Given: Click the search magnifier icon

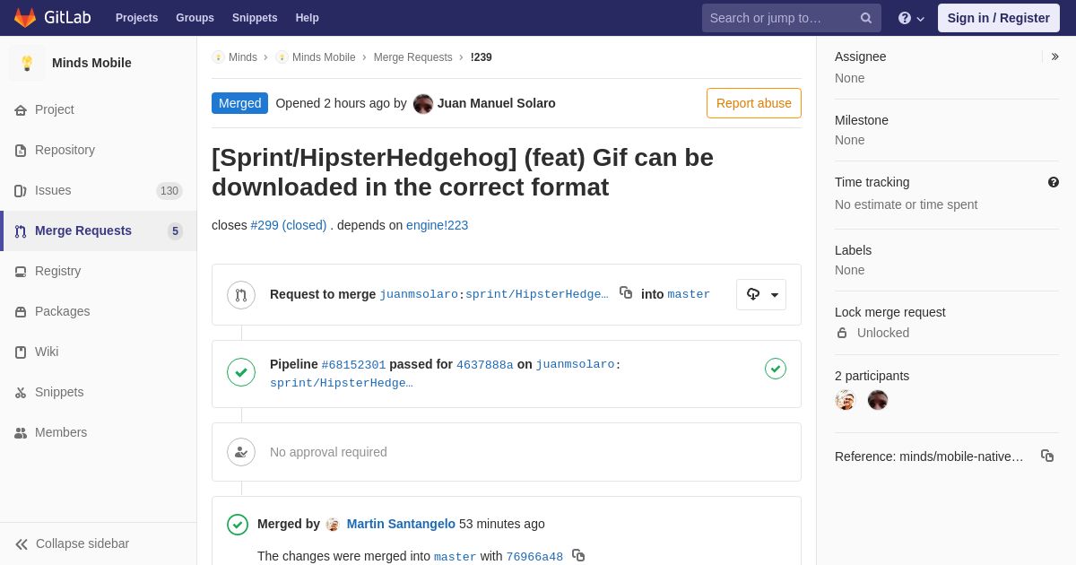Looking at the screenshot, I should coord(866,18).
